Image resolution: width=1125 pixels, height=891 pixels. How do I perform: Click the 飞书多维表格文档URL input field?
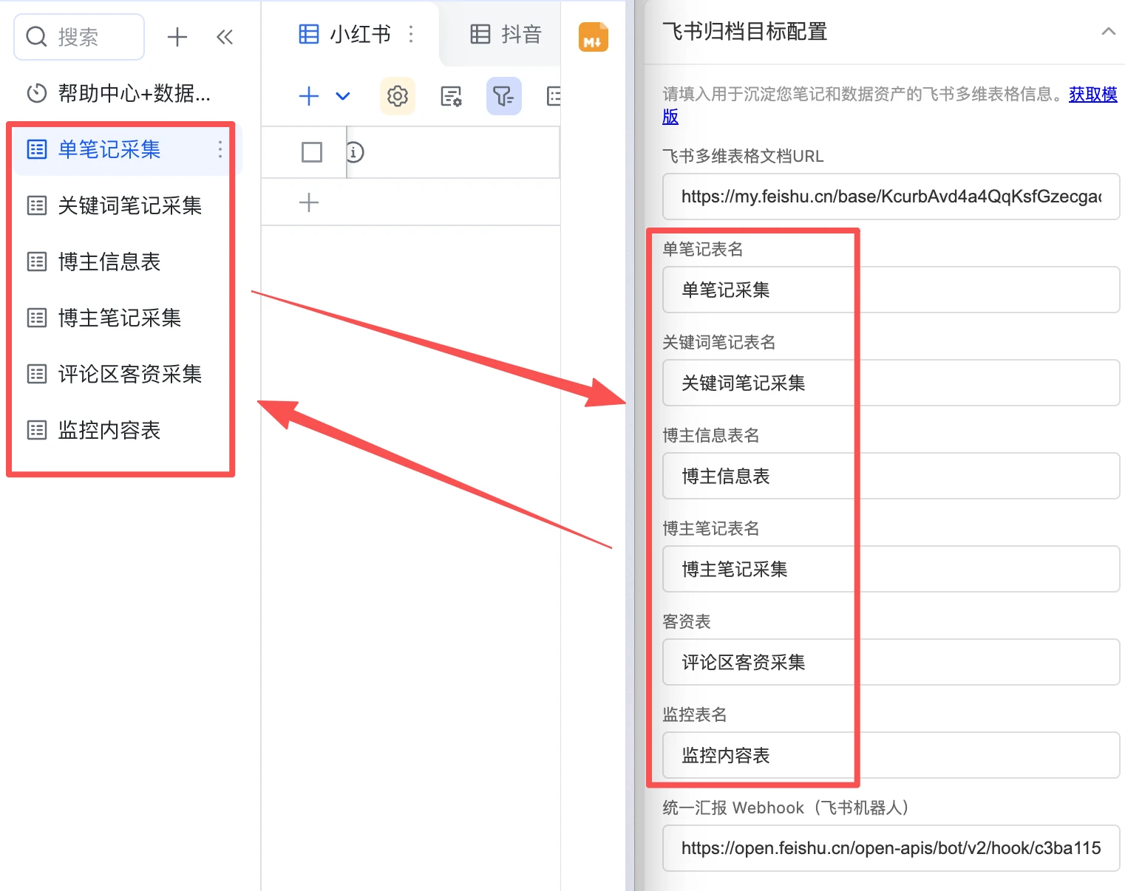891,197
